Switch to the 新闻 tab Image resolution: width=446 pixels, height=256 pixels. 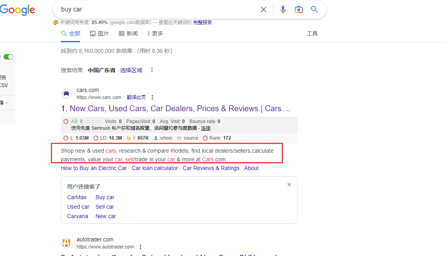pyautogui.click(x=128, y=34)
